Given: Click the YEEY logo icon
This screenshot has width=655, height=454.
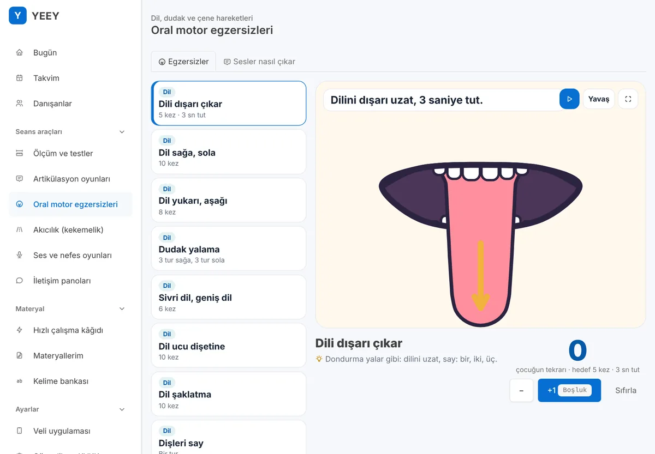Looking at the screenshot, I should (x=17, y=16).
